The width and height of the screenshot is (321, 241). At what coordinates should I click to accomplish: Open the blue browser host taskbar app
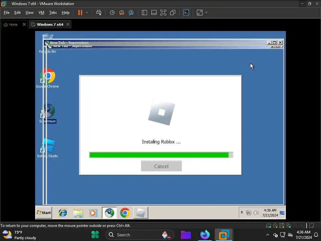point(205,235)
